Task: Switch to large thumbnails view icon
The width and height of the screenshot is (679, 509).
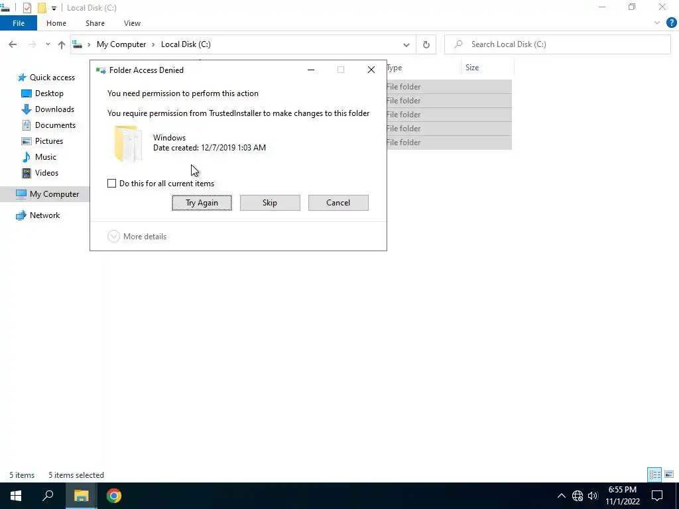Action: pyautogui.click(x=669, y=475)
